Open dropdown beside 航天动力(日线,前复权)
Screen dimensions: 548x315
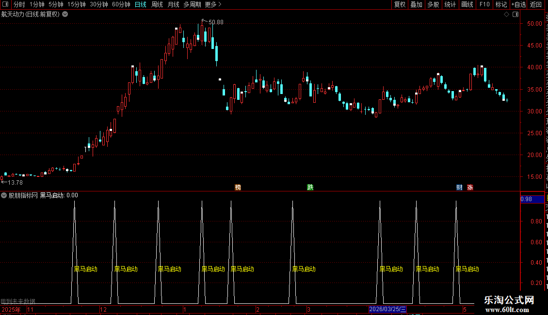[65, 15]
